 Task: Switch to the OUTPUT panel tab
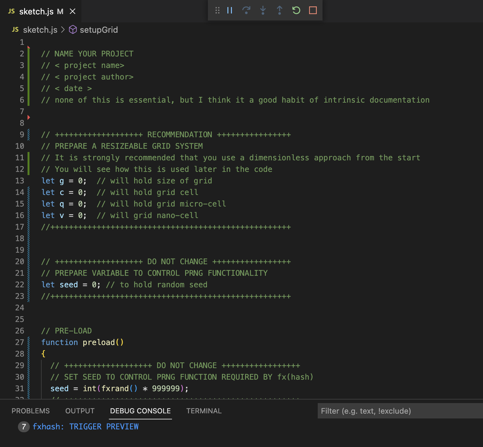tap(80, 411)
